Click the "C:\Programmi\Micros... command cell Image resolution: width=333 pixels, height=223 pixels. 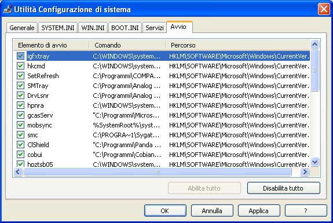click(x=126, y=115)
